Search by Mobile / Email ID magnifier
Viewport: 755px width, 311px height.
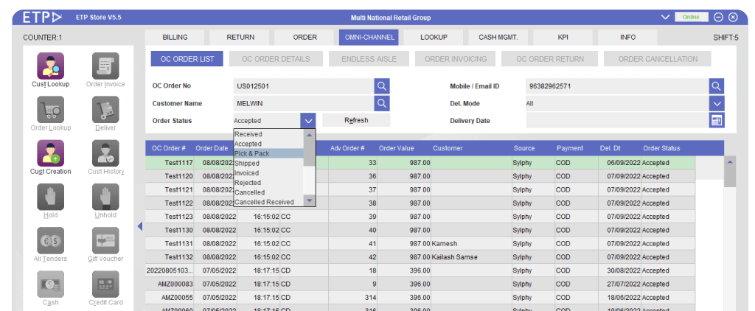tap(717, 86)
